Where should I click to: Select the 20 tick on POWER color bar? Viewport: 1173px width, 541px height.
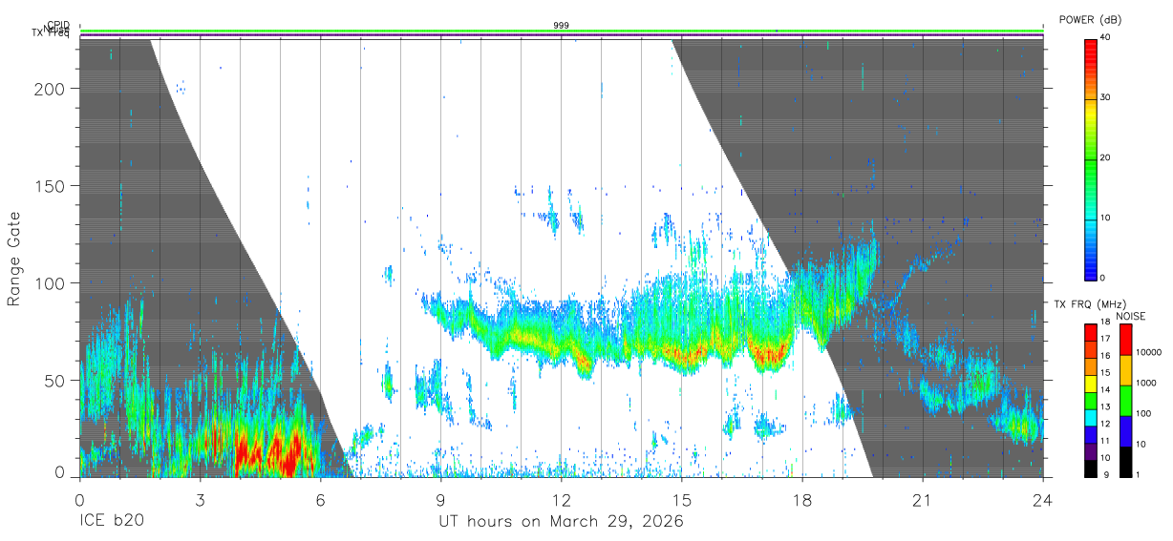tap(1107, 158)
